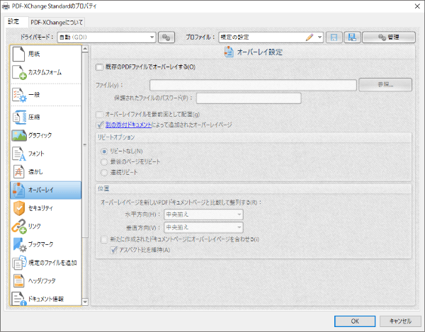The height and width of the screenshot is (332, 425).
Task: Select the オーバーレイ category in sidebar
Action: click(45, 190)
